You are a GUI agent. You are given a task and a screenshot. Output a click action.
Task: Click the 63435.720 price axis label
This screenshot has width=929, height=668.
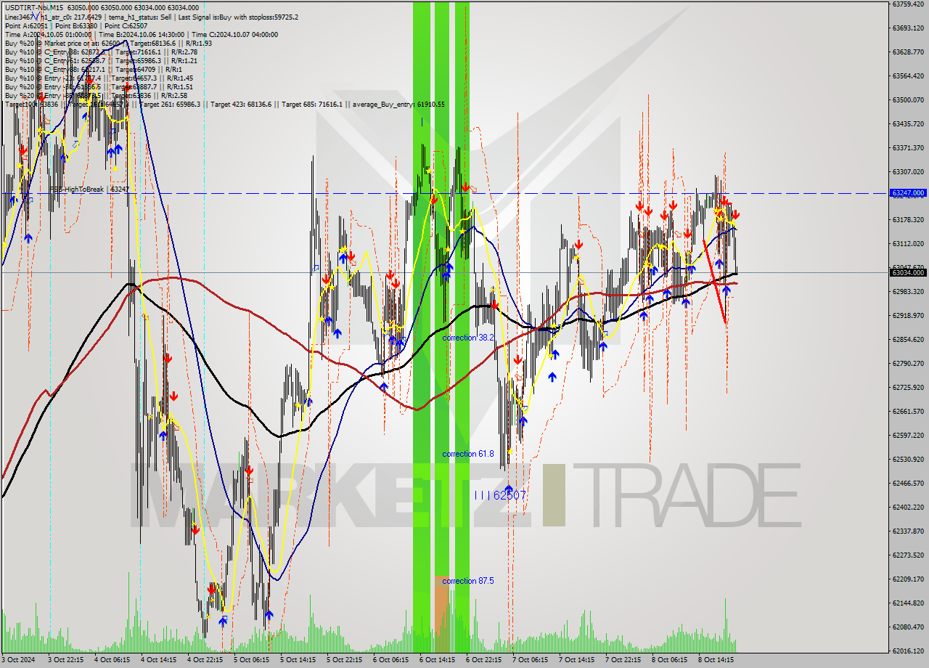point(908,123)
